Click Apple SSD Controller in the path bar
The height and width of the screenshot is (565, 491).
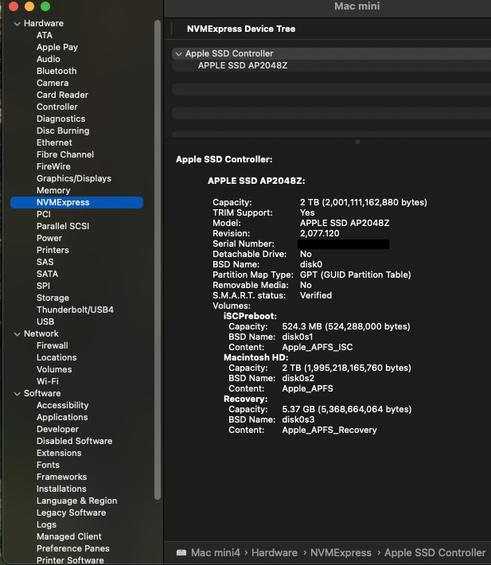[434, 552]
